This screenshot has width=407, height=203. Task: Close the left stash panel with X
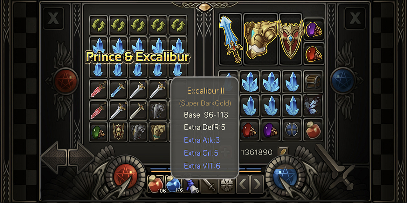tap(53, 18)
